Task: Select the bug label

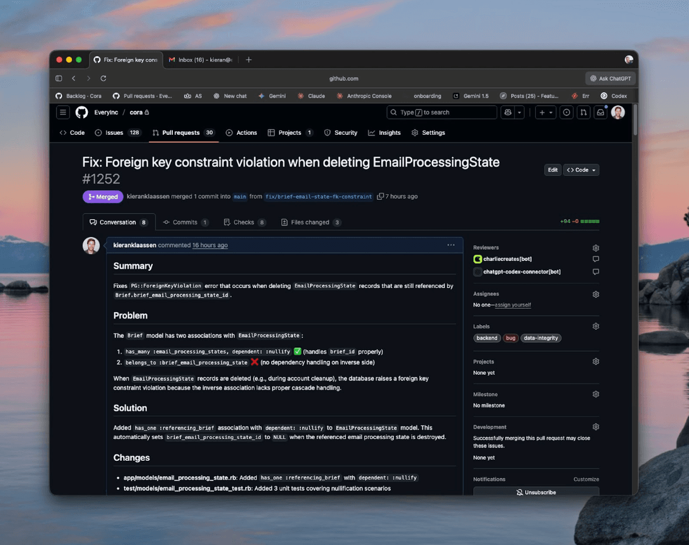Action: (x=510, y=338)
